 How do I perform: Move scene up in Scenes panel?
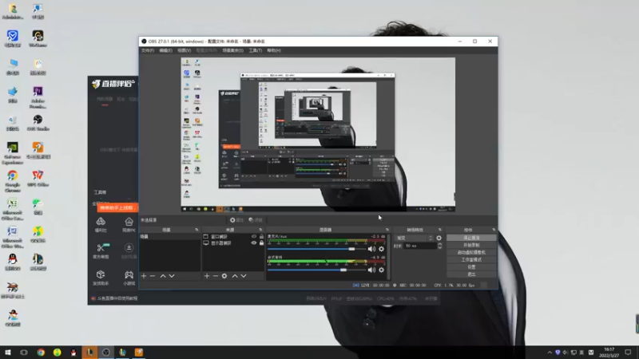pyautogui.click(x=163, y=276)
